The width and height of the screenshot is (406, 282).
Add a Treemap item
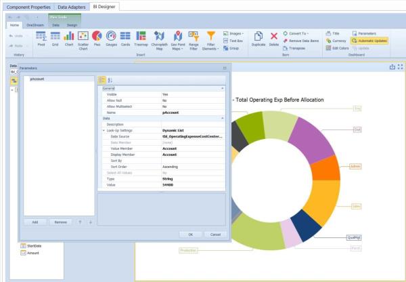[141, 39]
